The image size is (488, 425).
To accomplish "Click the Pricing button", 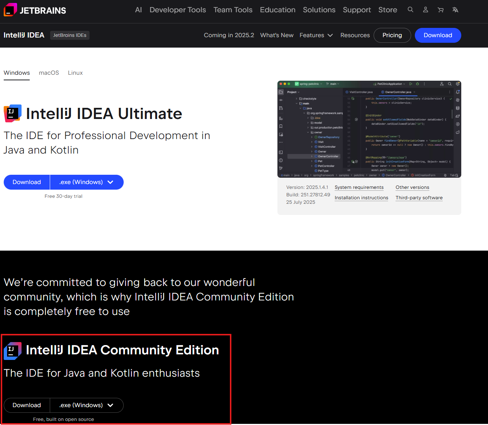I will [x=392, y=35].
